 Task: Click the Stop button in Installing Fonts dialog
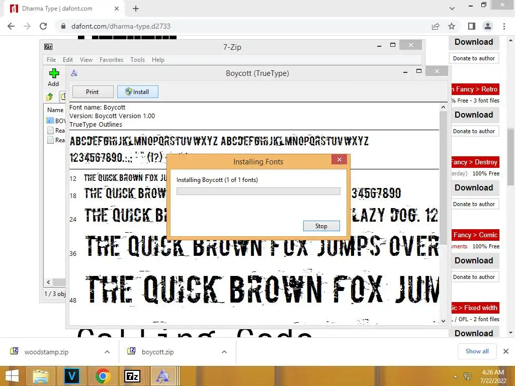pyautogui.click(x=321, y=226)
